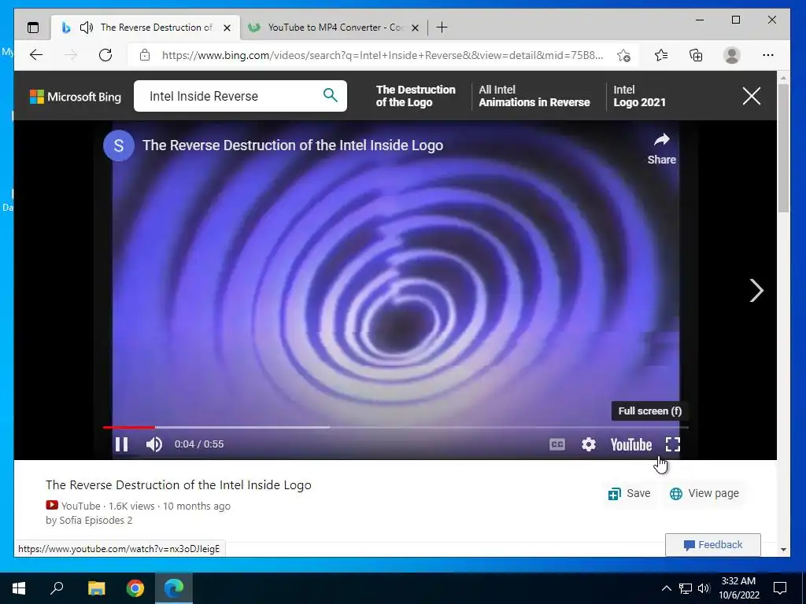Open Edge Settings and more menu
The image size is (806, 604).
tap(768, 55)
